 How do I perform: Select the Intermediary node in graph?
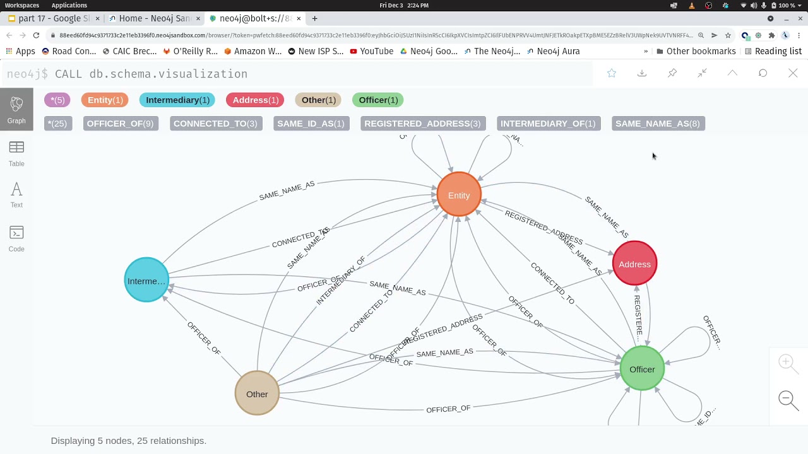[x=146, y=281]
